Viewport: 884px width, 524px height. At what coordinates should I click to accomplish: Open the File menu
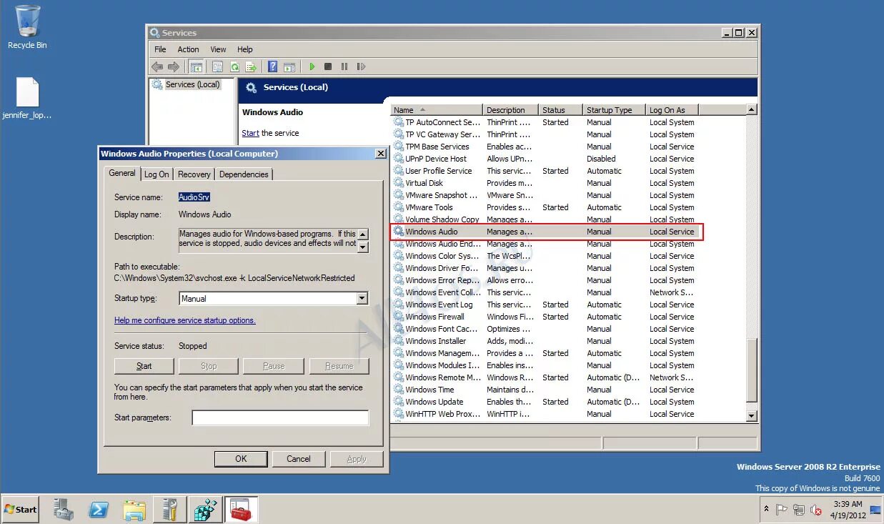(x=160, y=49)
